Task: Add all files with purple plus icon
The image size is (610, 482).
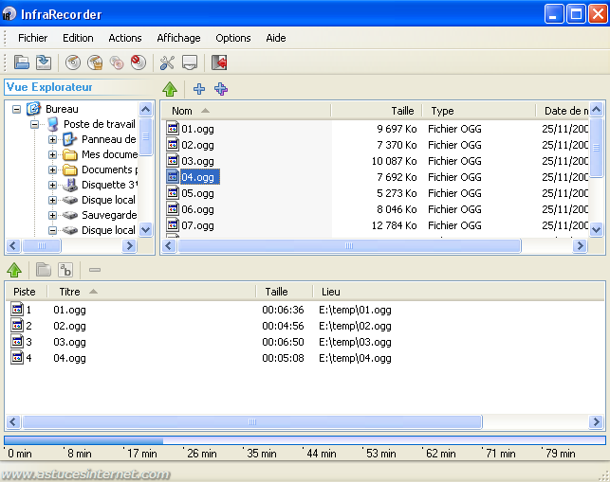Action: coord(221,89)
